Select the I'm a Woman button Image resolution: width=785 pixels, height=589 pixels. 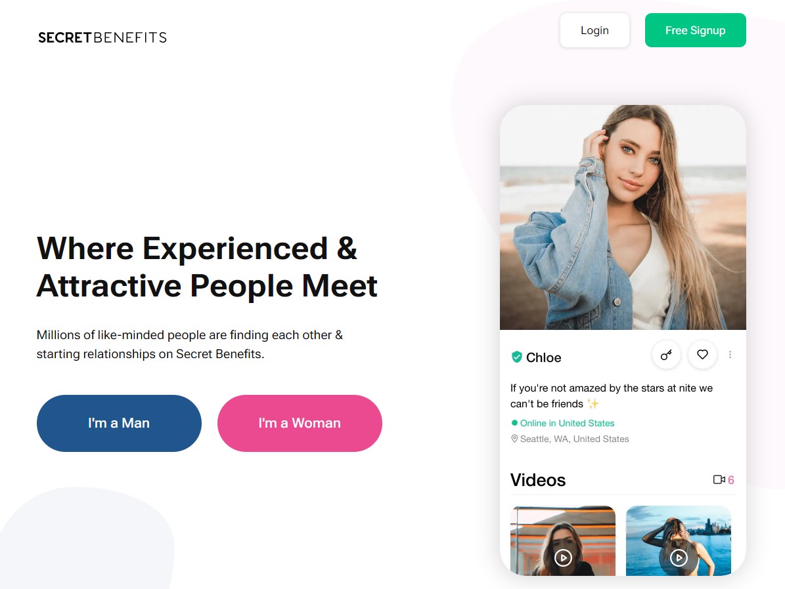(x=300, y=423)
